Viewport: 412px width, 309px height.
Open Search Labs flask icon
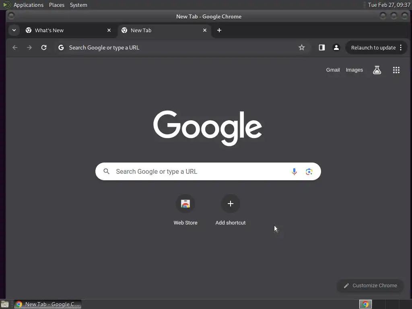[x=377, y=70]
